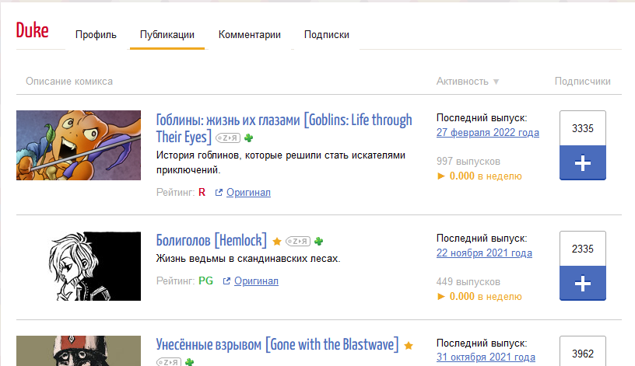Click the green clover icon beside Hemlock title
The height and width of the screenshot is (366, 635).
pos(319,242)
